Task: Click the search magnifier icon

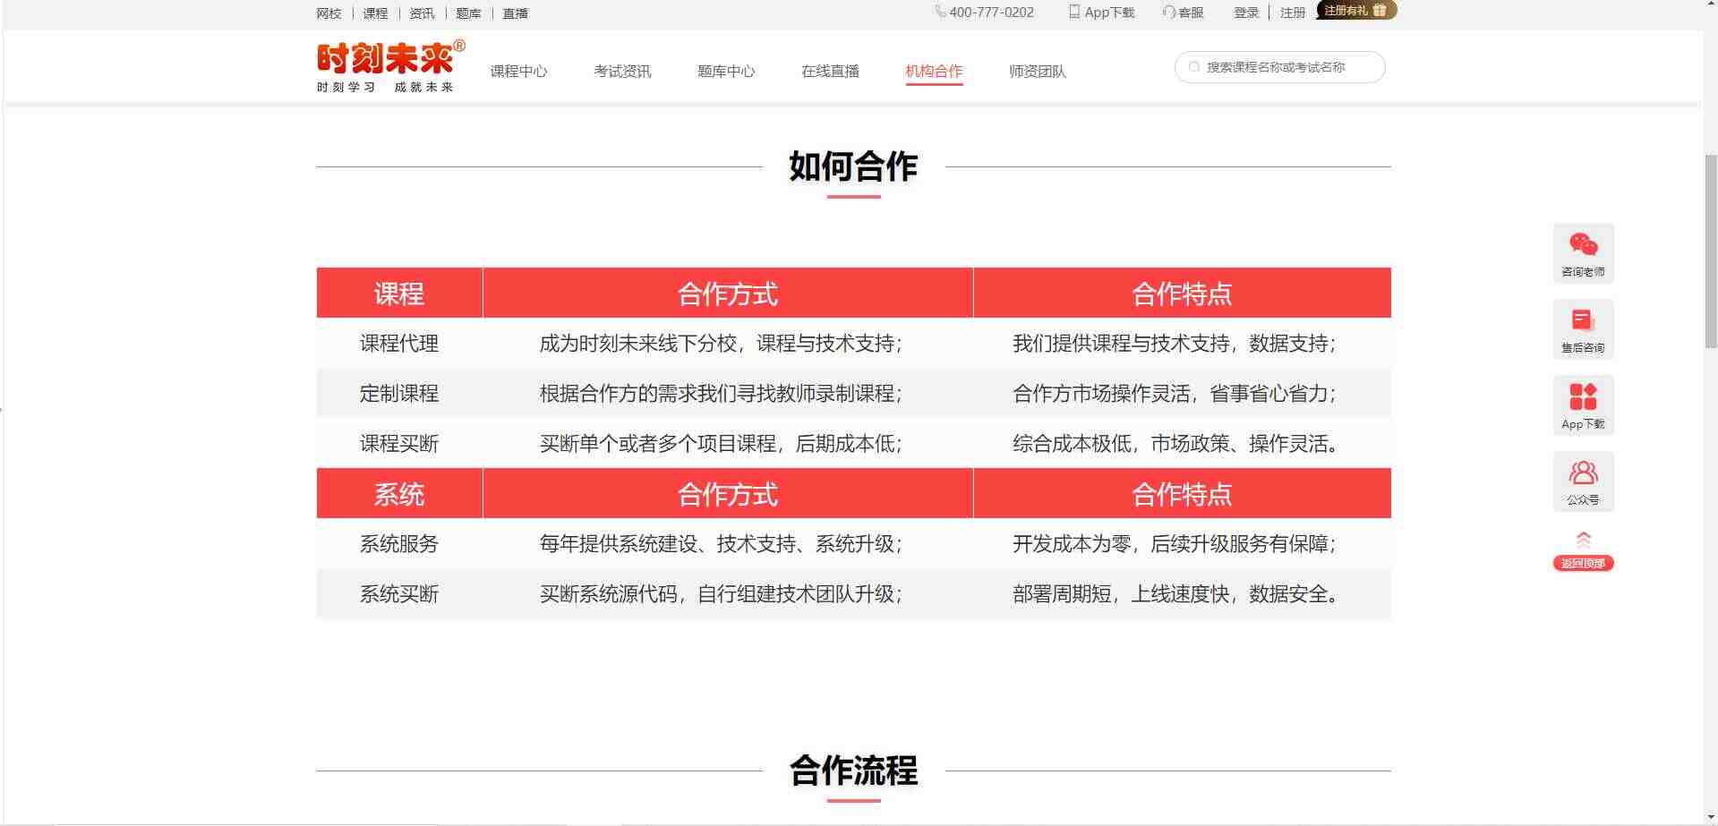Action: coord(1193,67)
